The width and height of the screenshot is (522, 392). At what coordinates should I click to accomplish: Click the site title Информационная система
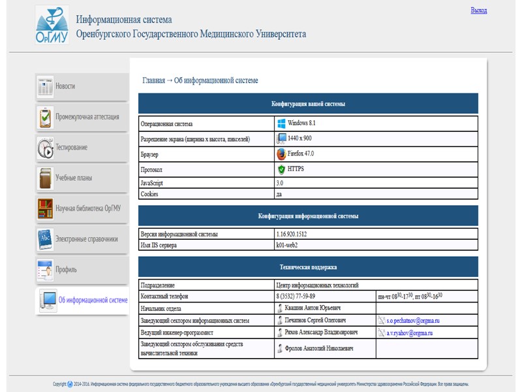click(124, 20)
